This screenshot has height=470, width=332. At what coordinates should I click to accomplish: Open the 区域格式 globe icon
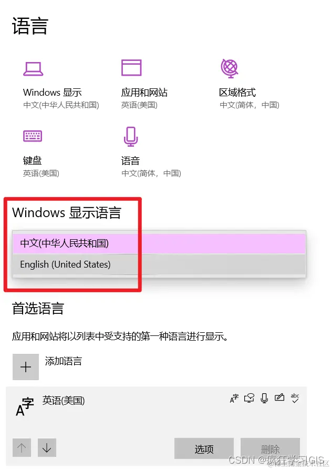[x=230, y=68]
